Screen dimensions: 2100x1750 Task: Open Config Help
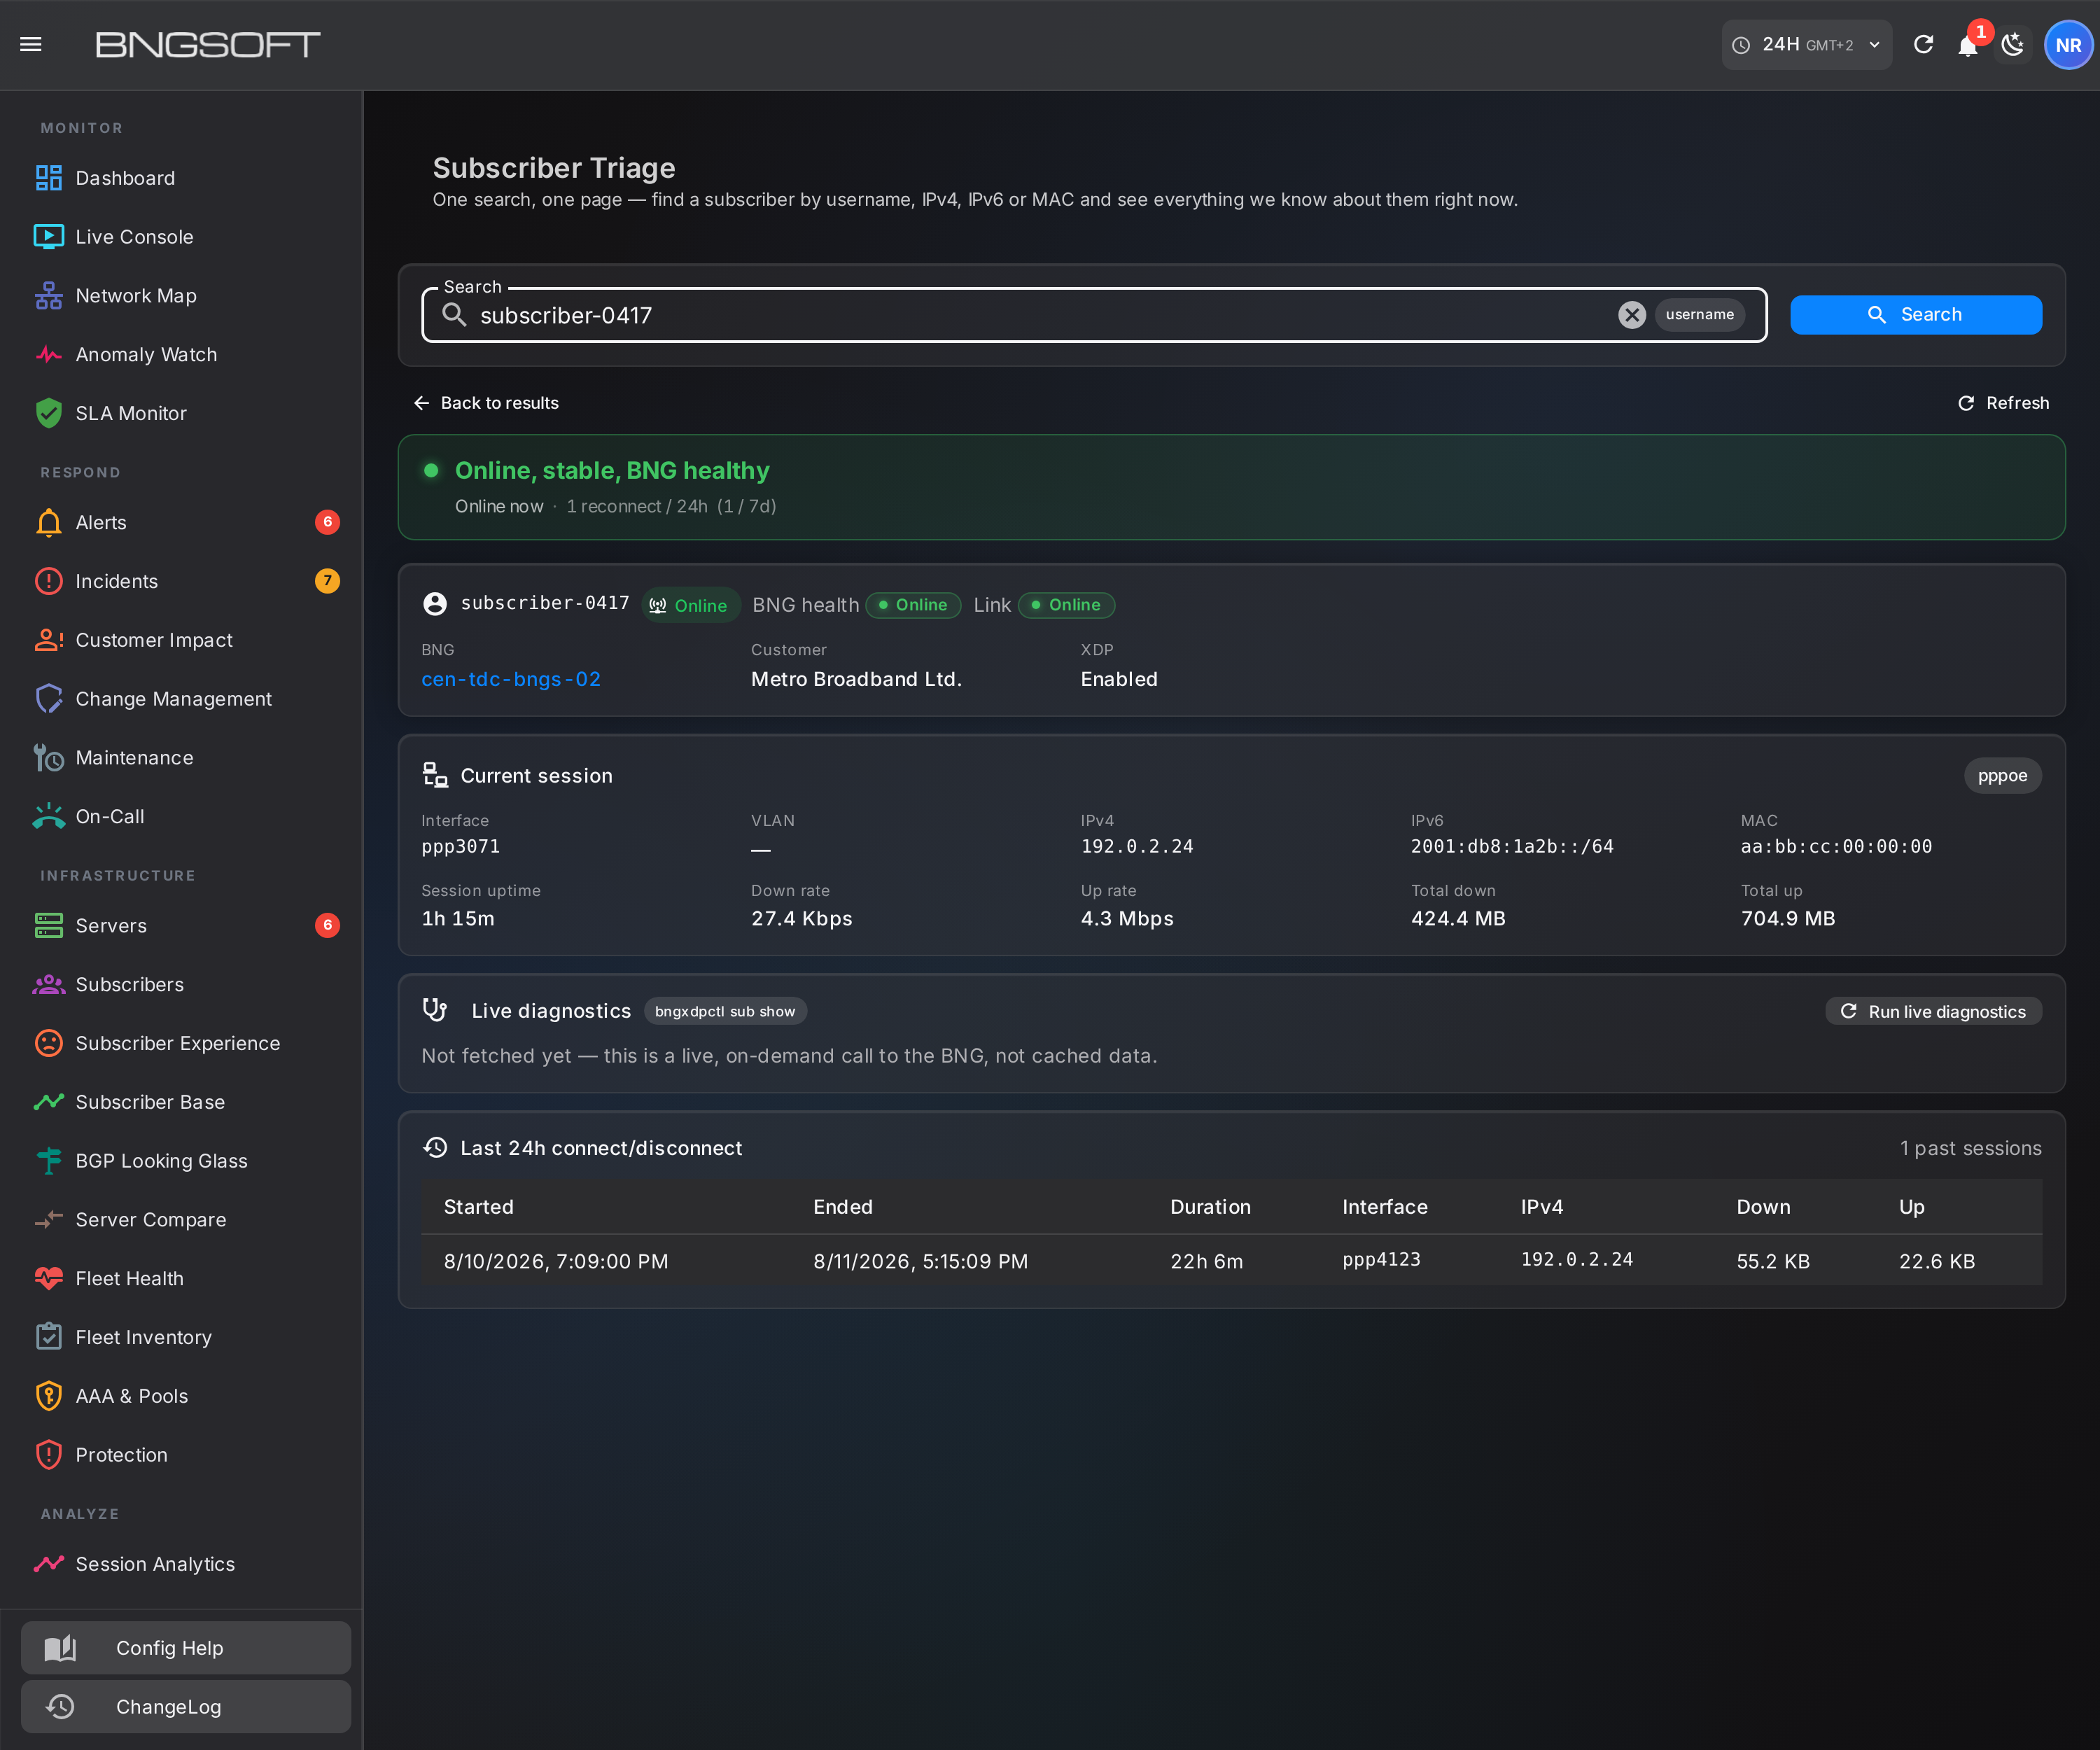pos(186,1648)
